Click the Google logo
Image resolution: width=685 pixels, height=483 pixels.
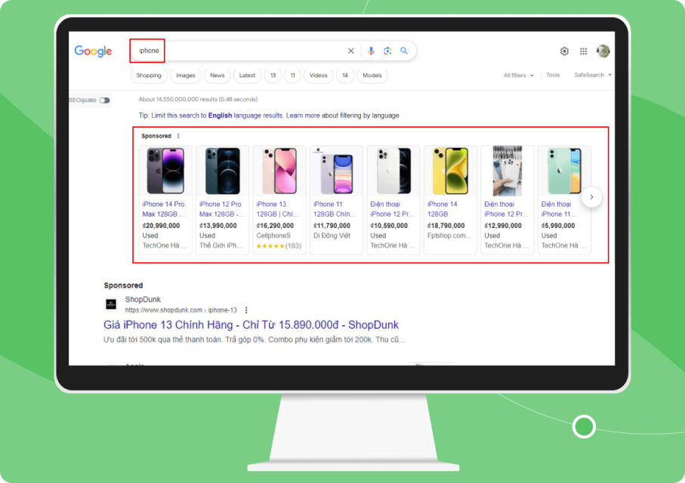pos(93,51)
